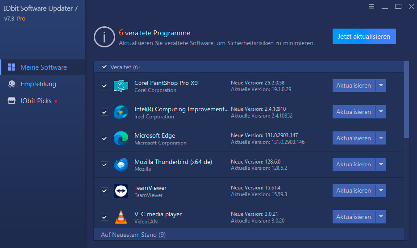The image size is (417, 248).
Task: Click the Empfehlung award ribbon icon
Action: [12, 84]
